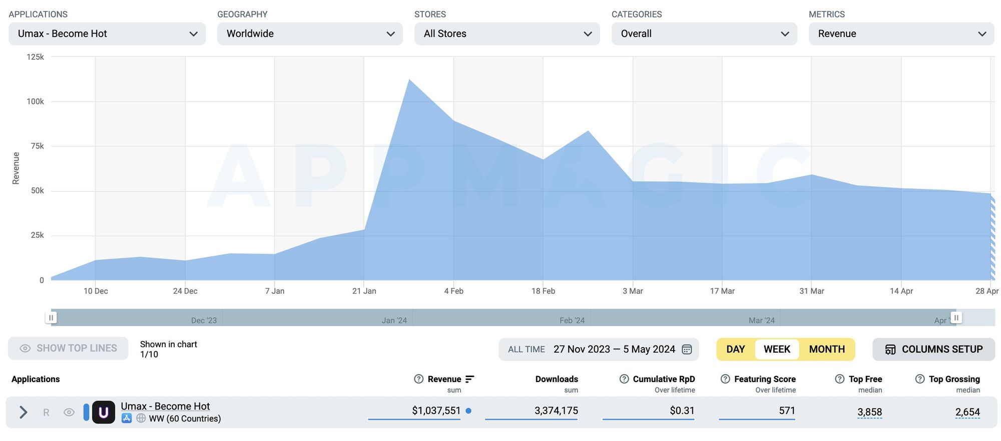Image resolution: width=1001 pixels, height=441 pixels.
Task: Click the downloads value 3,374,175
Action: (x=556, y=411)
